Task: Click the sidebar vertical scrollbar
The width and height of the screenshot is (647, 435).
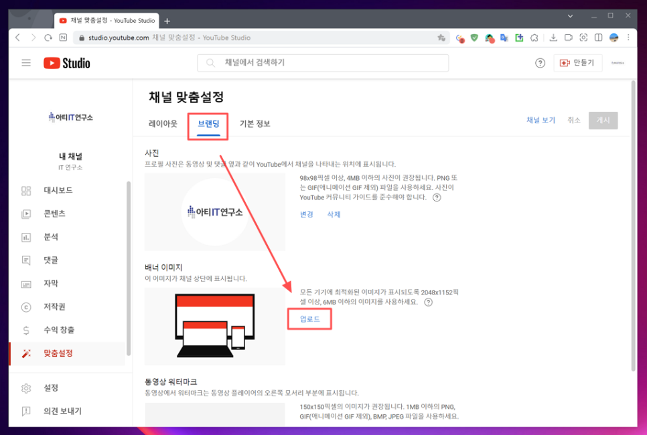Action: (x=129, y=268)
